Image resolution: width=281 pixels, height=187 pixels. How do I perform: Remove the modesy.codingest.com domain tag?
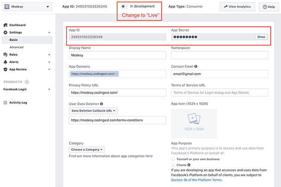pyautogui.click(x=116, y=74)
